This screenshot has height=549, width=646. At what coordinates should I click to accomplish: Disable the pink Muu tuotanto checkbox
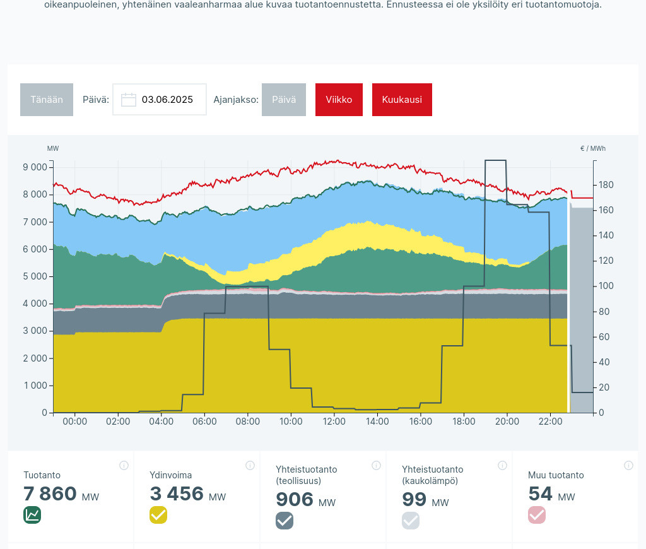tap(537, 515)
